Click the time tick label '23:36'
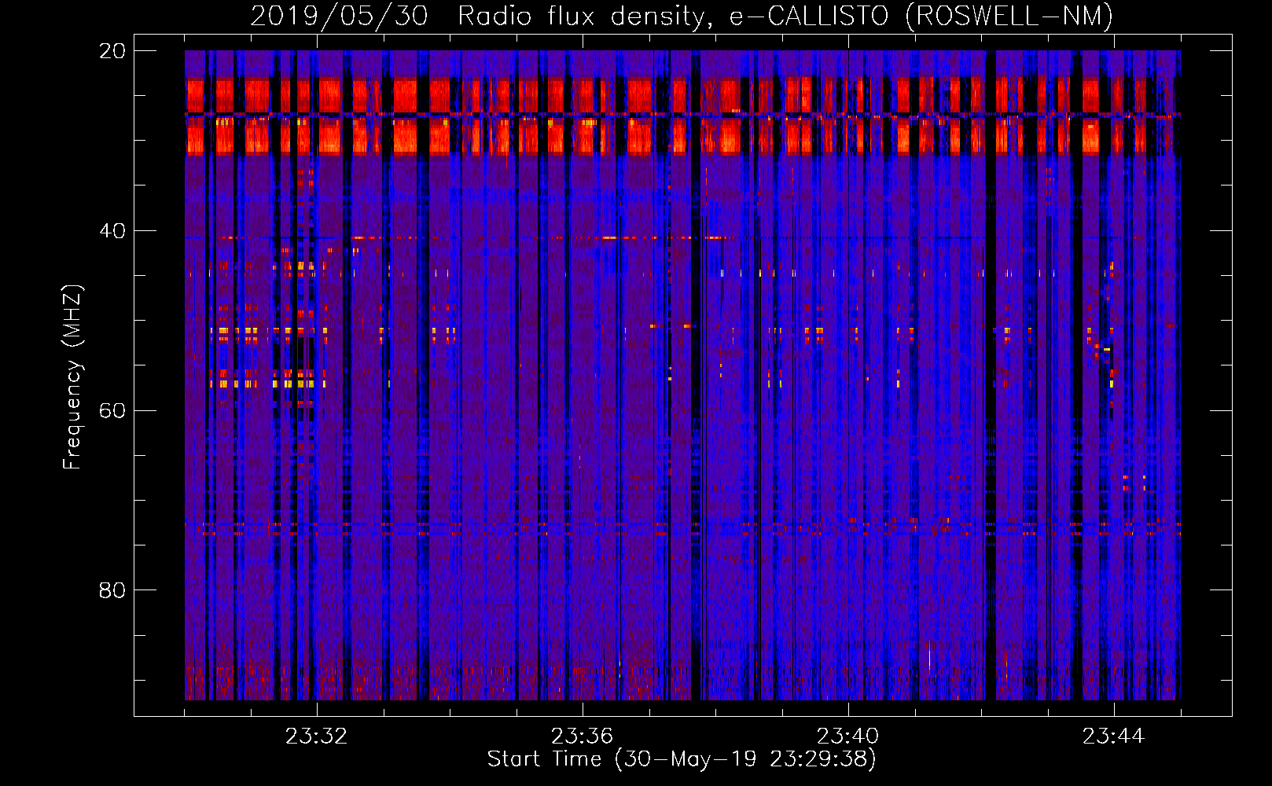 coord(582,736)
